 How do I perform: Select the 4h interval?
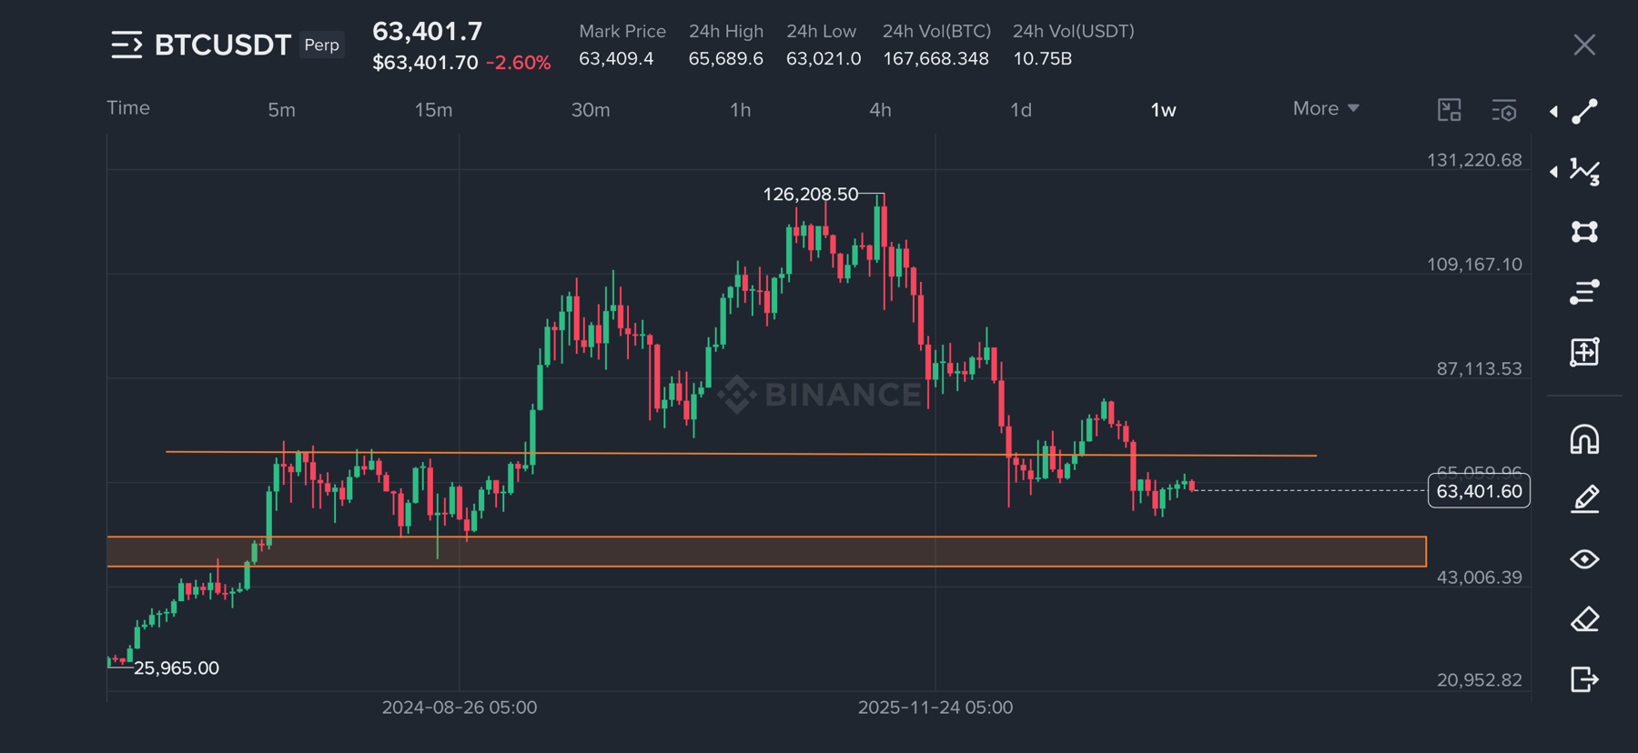point(880,110)
